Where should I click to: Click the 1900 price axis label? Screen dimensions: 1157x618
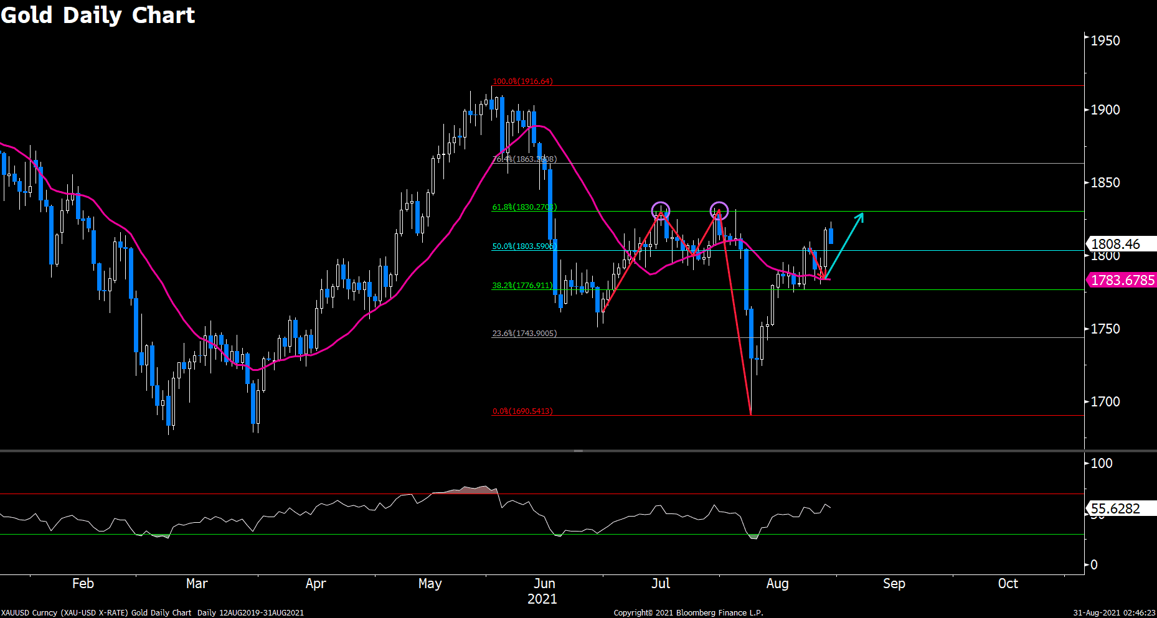(x=1105, y=110)
